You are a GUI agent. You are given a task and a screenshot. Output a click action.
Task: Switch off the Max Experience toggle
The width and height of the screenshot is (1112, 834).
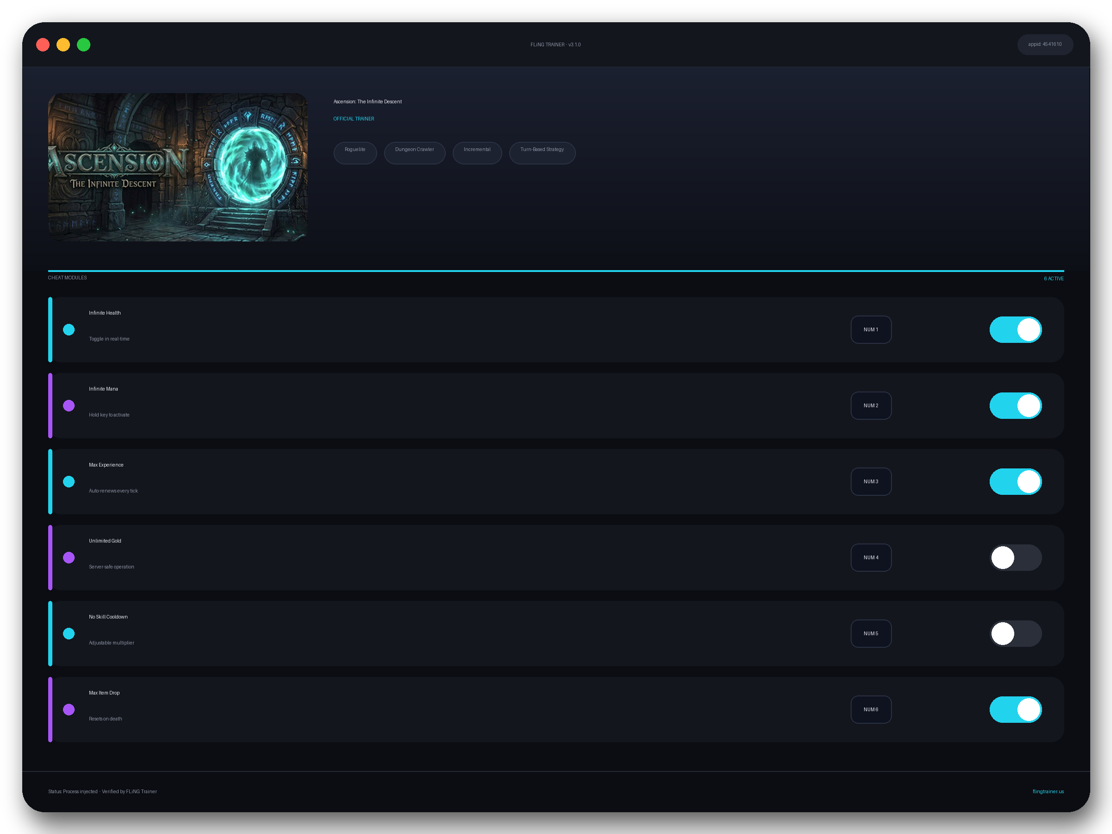1016,481
